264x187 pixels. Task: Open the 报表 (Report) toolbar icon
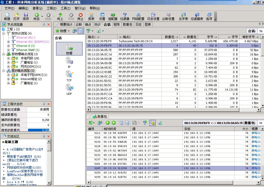click(91, 17)
